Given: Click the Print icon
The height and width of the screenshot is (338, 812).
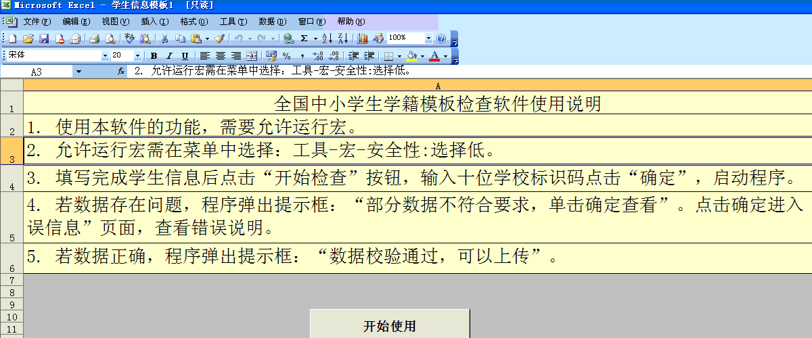Looking at the screenshot, I should tap(95, 39).
